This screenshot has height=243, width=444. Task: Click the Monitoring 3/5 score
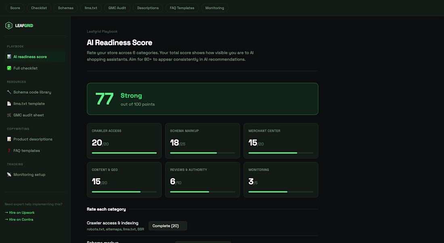point(253,182)
